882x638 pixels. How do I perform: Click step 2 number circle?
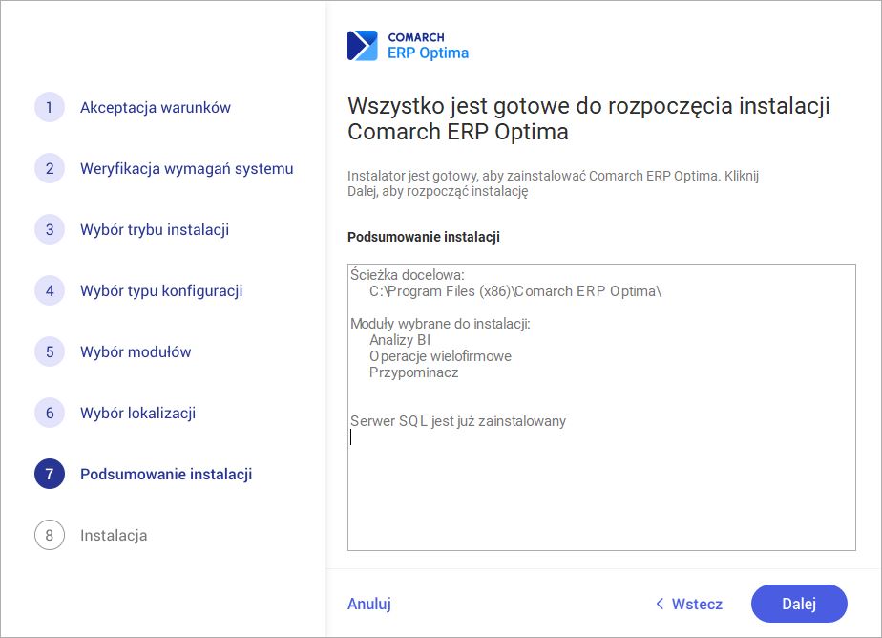50,168
